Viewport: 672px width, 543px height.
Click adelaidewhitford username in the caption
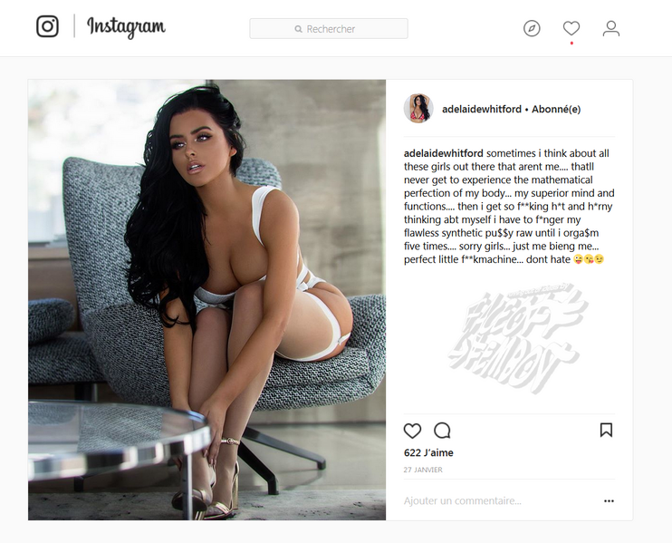tap(444, 153)
